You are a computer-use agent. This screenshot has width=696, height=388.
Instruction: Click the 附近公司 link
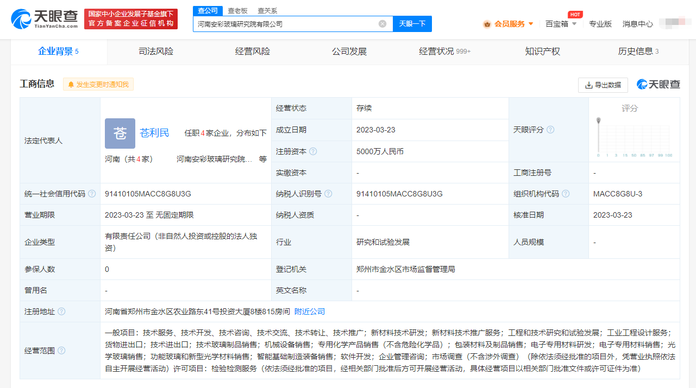click(310, 311)
